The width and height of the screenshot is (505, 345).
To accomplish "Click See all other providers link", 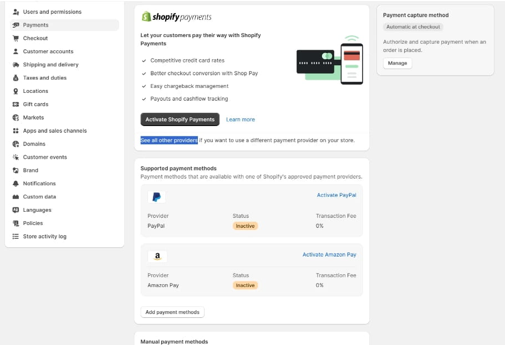I will point(168,140).
